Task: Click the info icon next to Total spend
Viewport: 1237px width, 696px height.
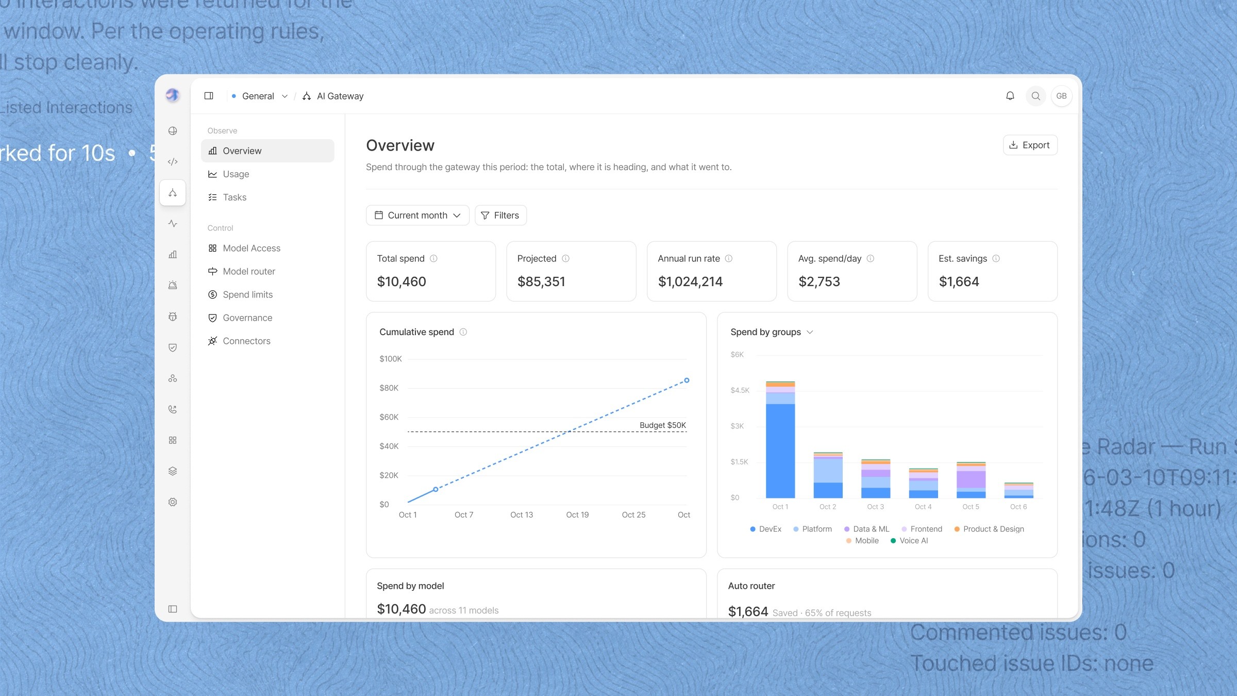Action: tap(433, 258)
